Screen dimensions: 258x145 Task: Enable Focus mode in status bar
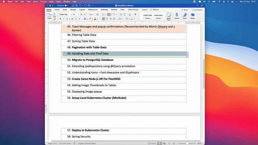tap(152, 143)
